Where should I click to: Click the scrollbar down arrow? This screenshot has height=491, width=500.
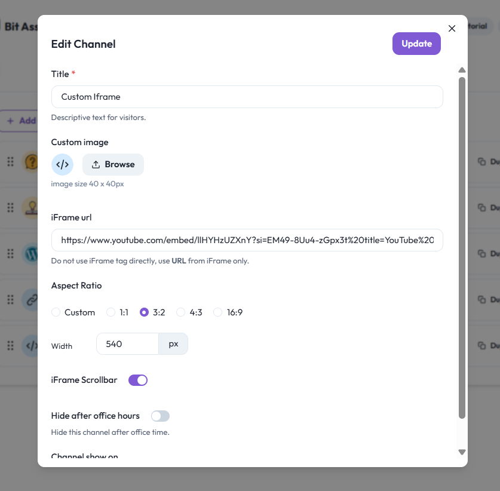(462, 452)
